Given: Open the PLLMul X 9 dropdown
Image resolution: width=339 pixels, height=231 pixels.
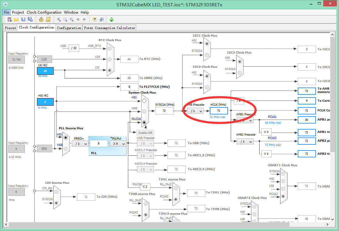Looking at the screenshot, I should coord(118,144).
